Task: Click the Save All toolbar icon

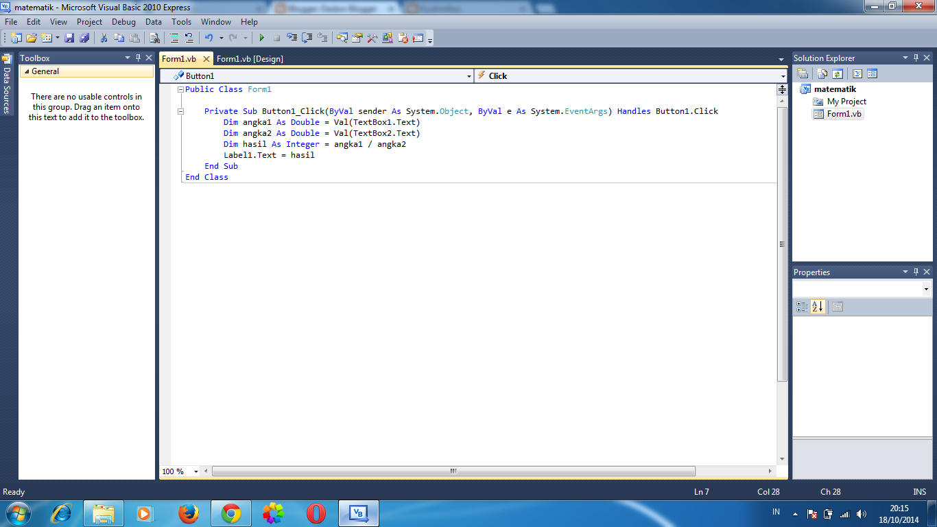Action: [x=84, y=38]
